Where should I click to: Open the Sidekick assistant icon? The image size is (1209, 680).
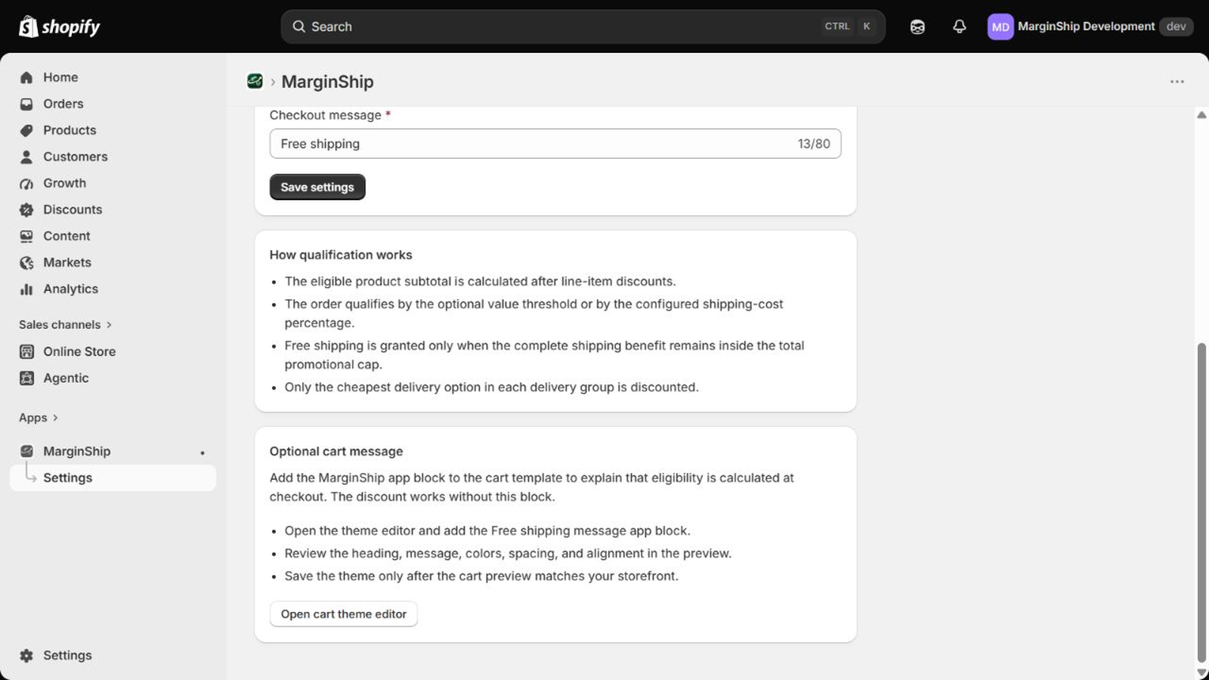pos(917,26)
